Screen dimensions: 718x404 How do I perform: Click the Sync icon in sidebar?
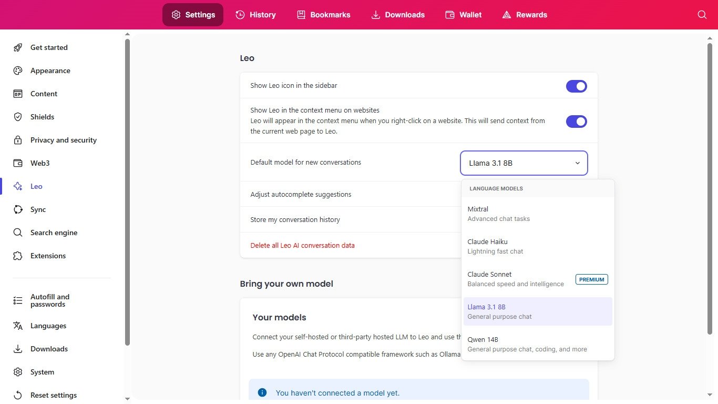pos(18,209)
